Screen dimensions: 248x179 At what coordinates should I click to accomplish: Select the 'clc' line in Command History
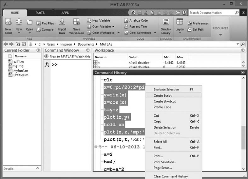[108, 80]
